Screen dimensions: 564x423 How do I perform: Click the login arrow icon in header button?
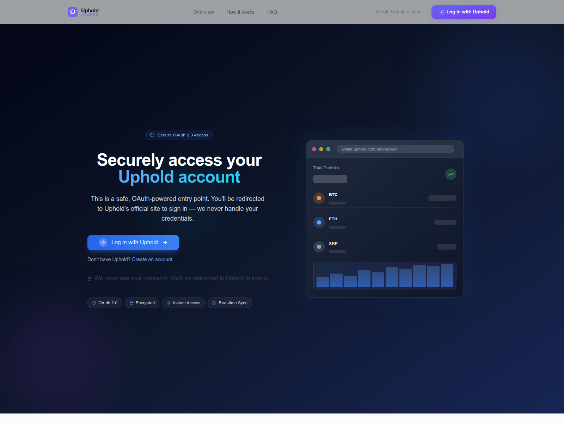[x=441, y=12]
